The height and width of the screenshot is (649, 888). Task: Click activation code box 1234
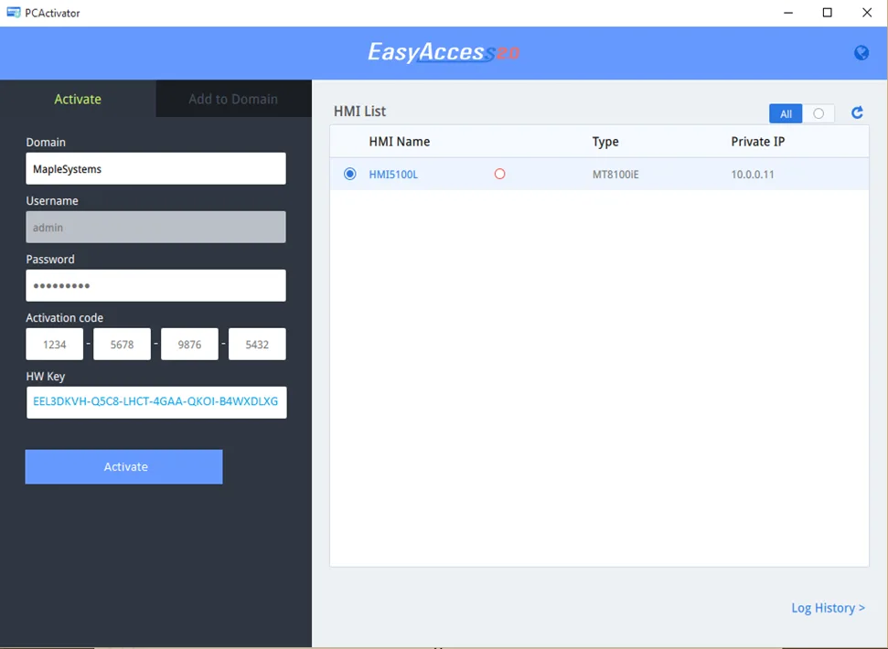pos(54,344)
